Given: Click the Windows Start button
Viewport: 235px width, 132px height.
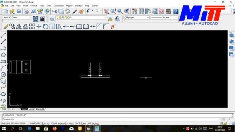Looking at the screenshot, I should (x=4, y=129).
